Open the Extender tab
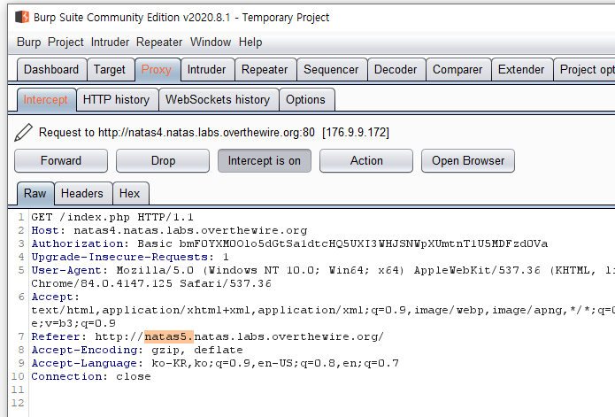Image resolution: width=615 pixels, height=417 pixels. pos(521,69)
